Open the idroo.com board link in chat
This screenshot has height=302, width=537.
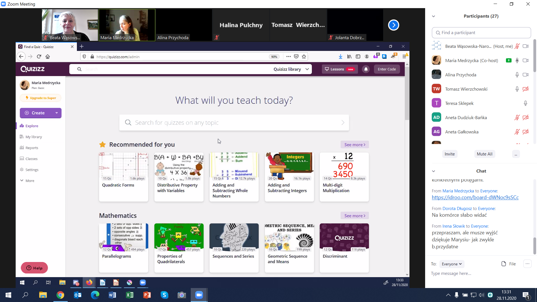point(475,197)
